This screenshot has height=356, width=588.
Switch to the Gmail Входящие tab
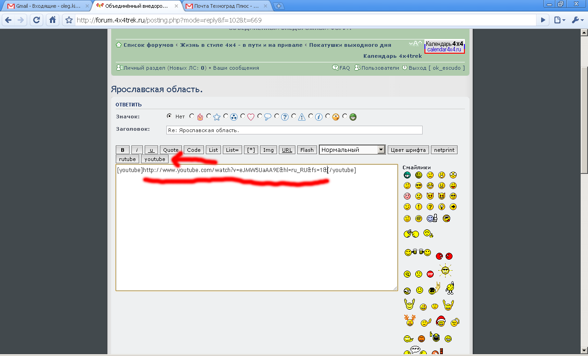(46, 6)
